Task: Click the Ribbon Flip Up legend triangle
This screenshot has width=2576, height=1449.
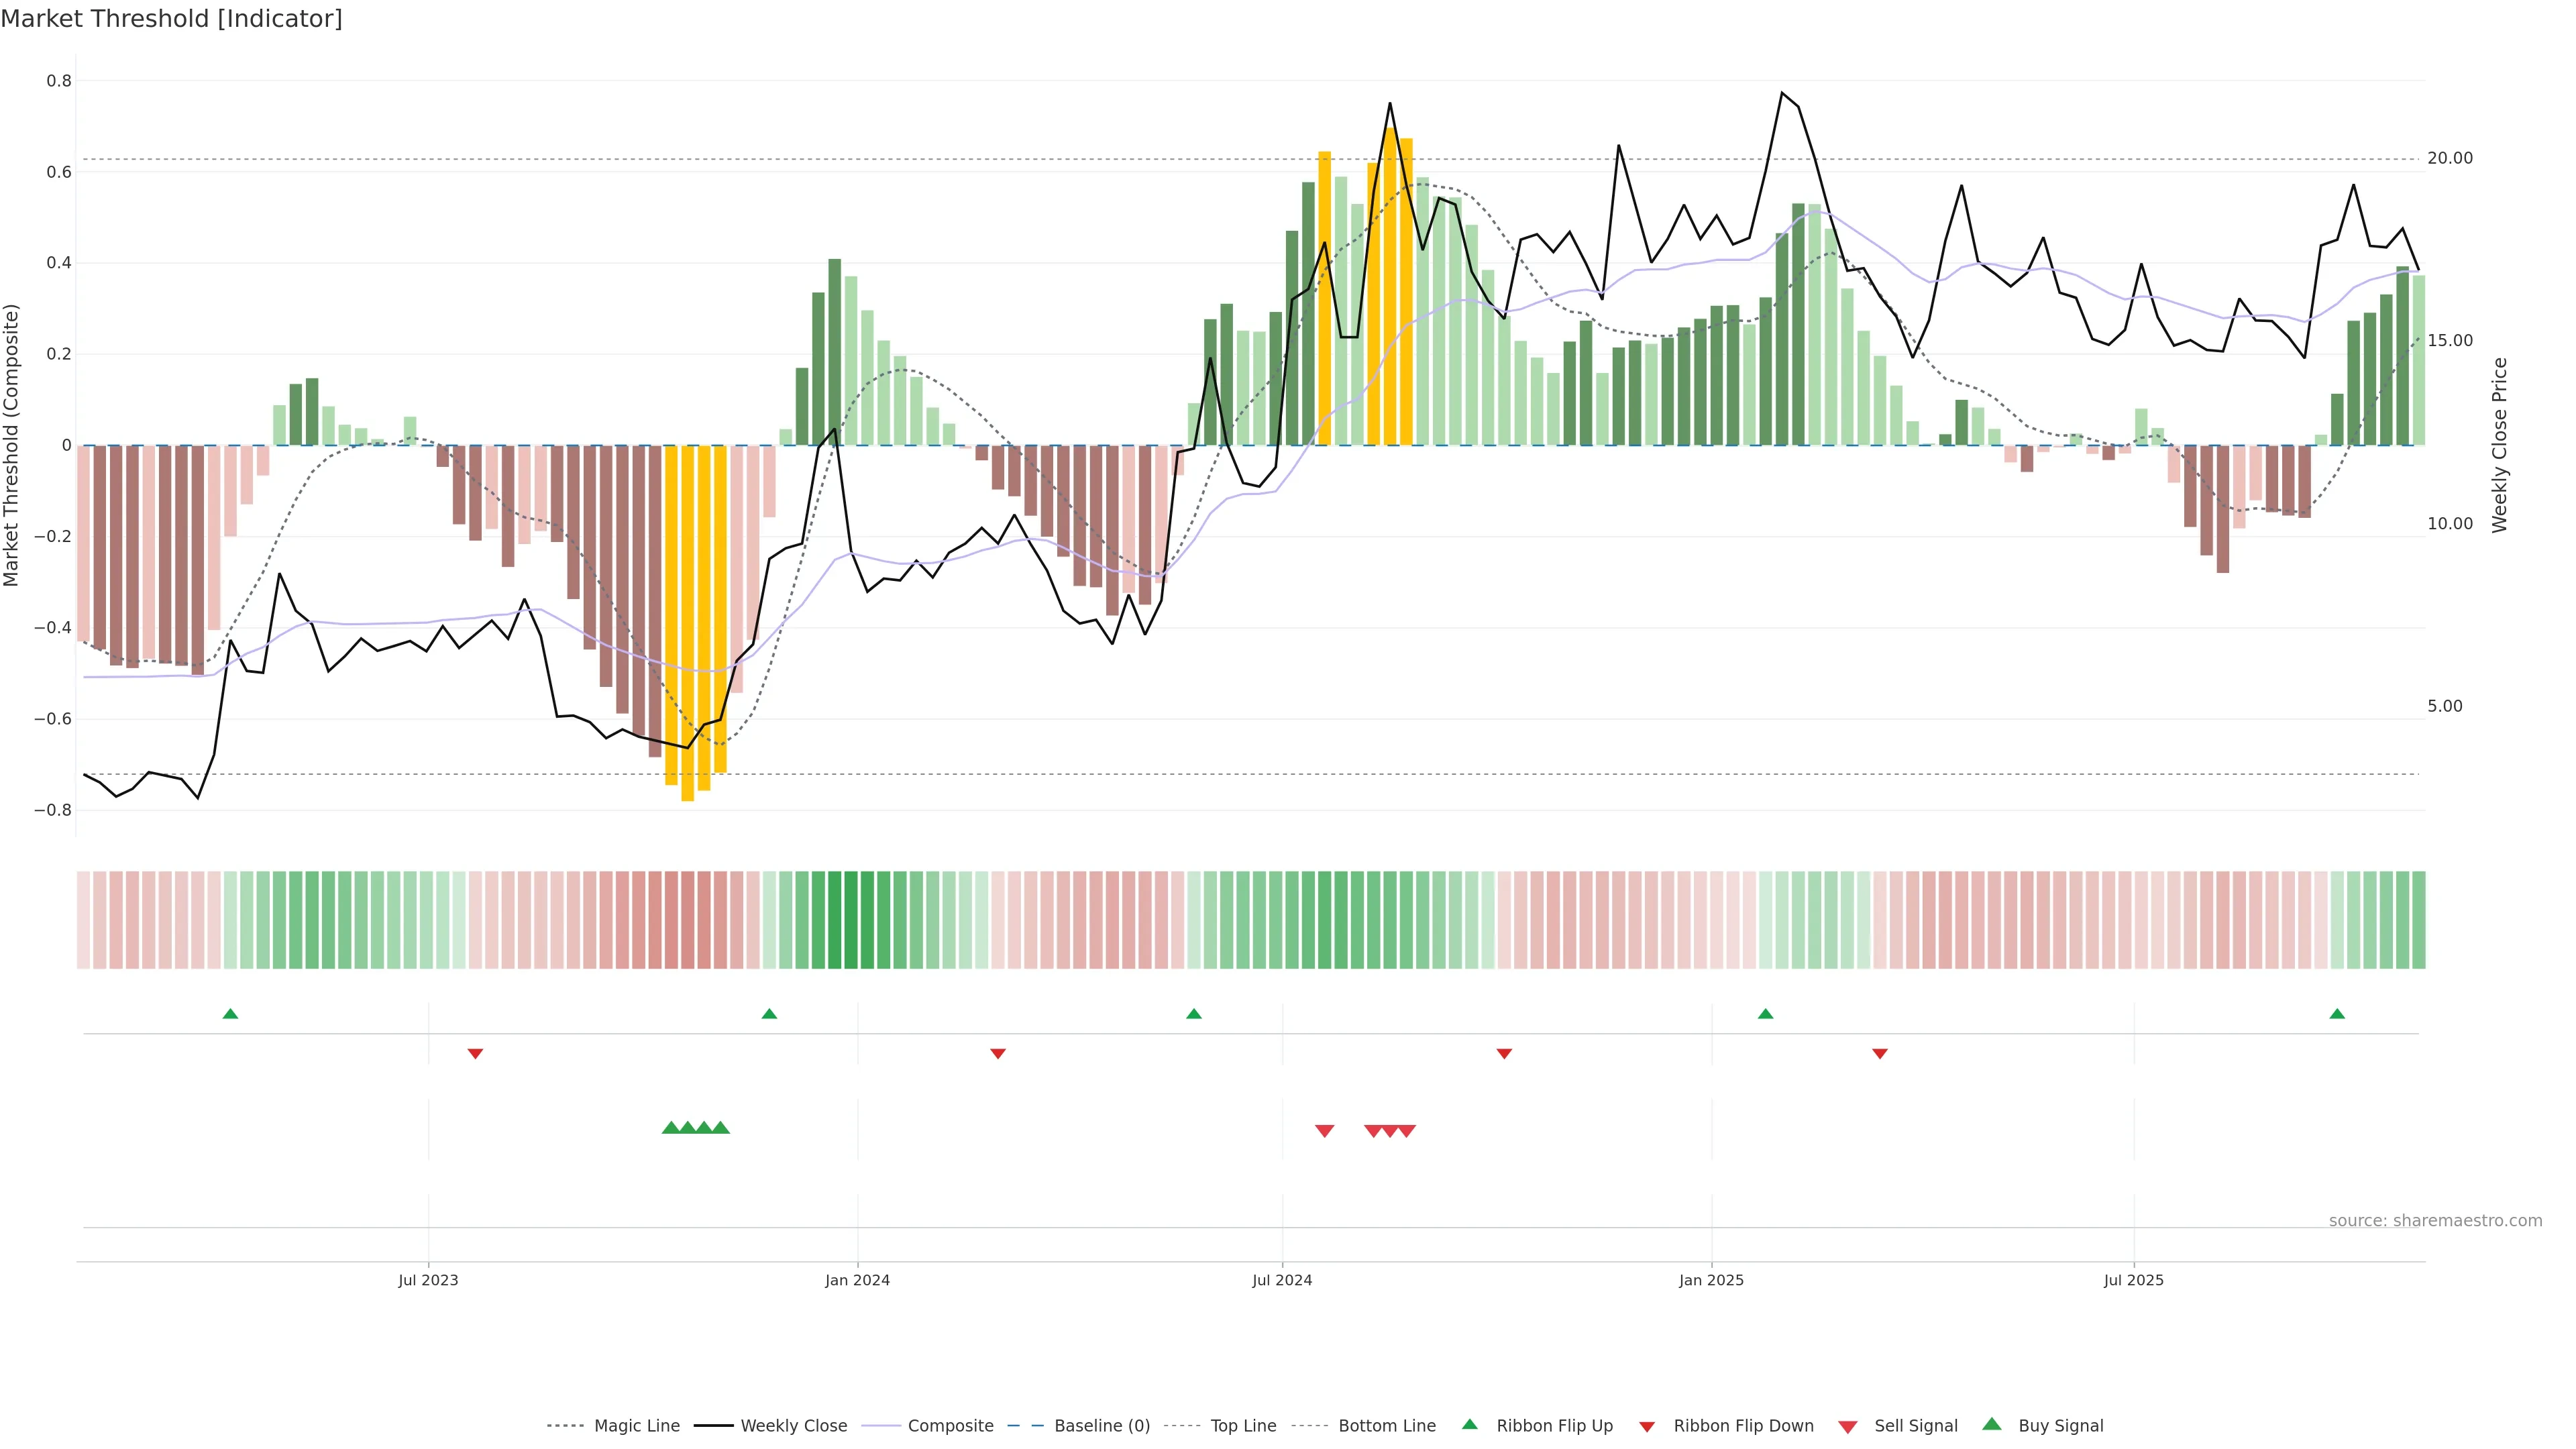Action: [1469, 1424]
